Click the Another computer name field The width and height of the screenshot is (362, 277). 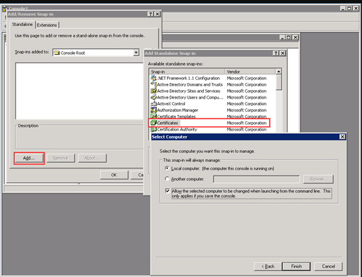256,179
